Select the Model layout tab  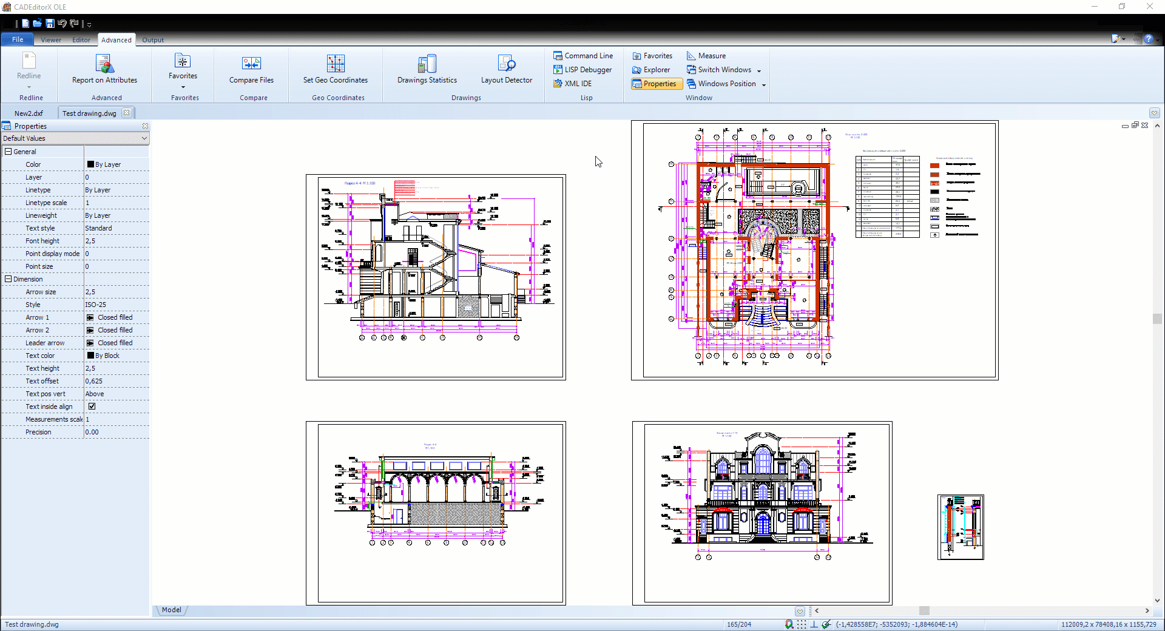click(171, 610)
